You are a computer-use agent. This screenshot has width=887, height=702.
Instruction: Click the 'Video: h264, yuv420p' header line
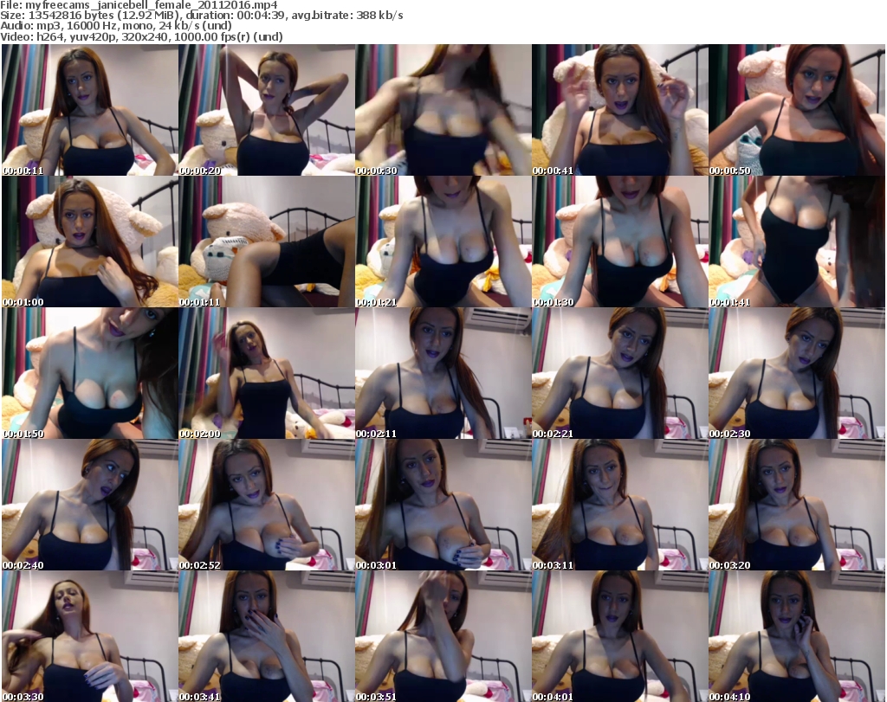coord(141,36)
